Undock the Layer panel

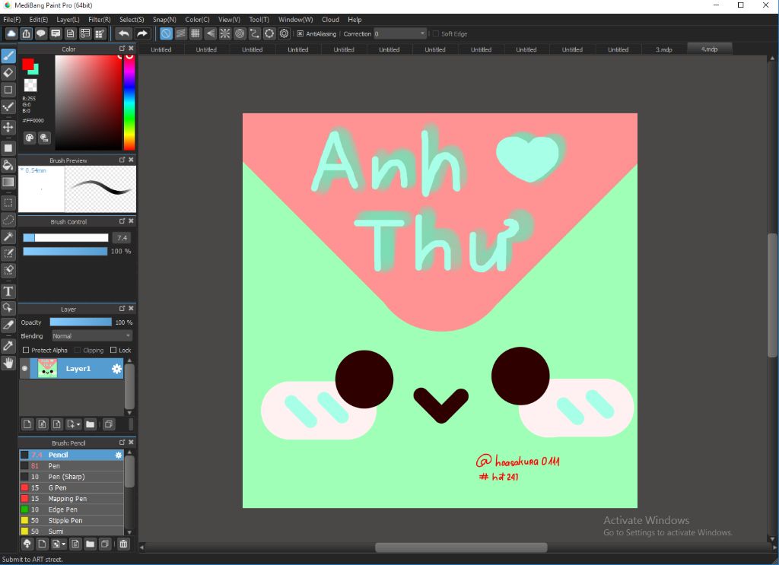coord(122,308)
